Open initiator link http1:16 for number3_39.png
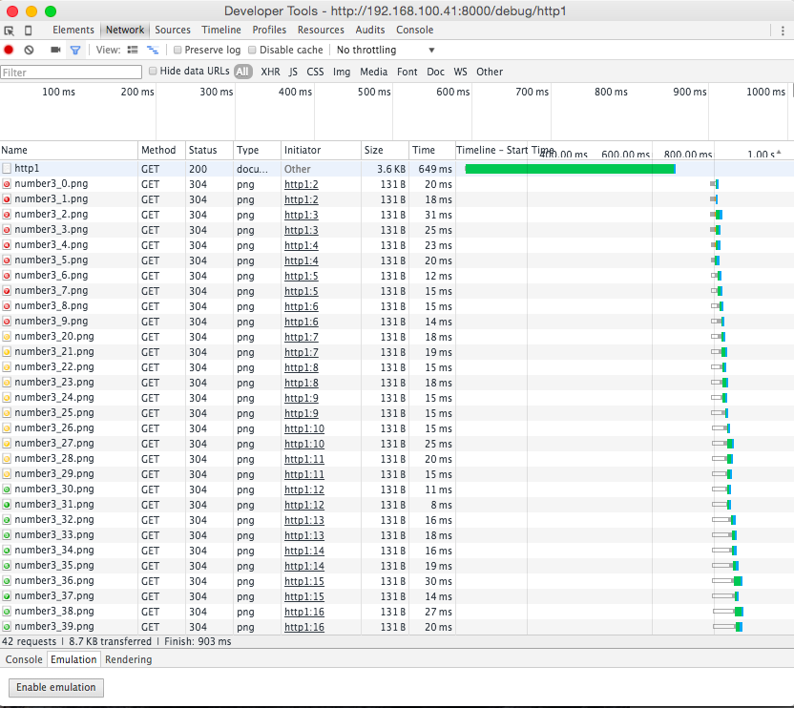The image size is (794, 708). coord(304,627)
